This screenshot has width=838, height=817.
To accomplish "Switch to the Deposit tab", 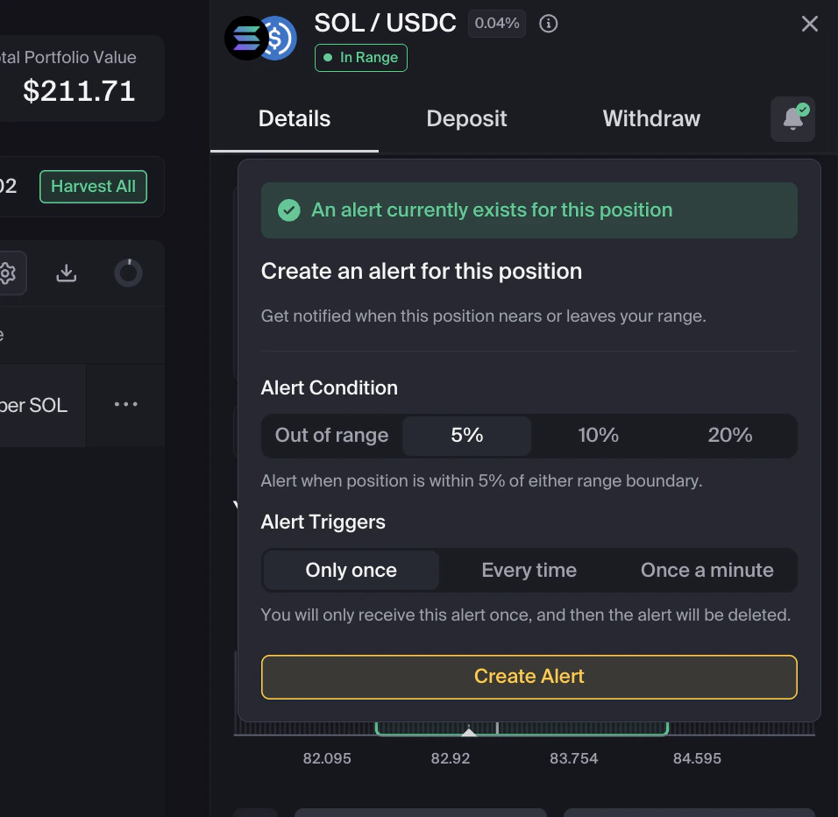I will pyautogui.click(x=466, y=118).
